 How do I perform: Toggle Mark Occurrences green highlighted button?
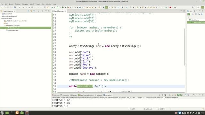107,7
